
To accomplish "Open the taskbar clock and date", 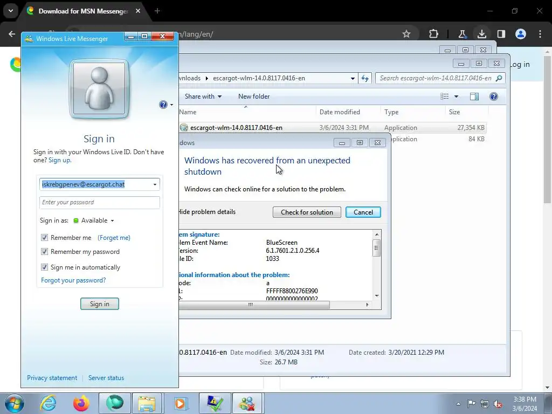I will (525, 404).
